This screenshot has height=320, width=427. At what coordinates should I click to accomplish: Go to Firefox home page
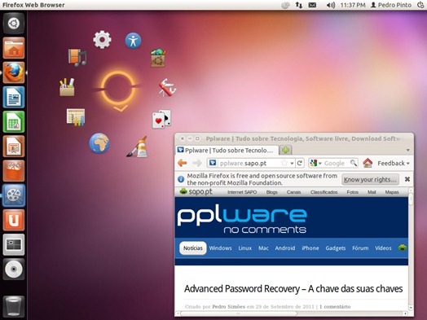368,163
